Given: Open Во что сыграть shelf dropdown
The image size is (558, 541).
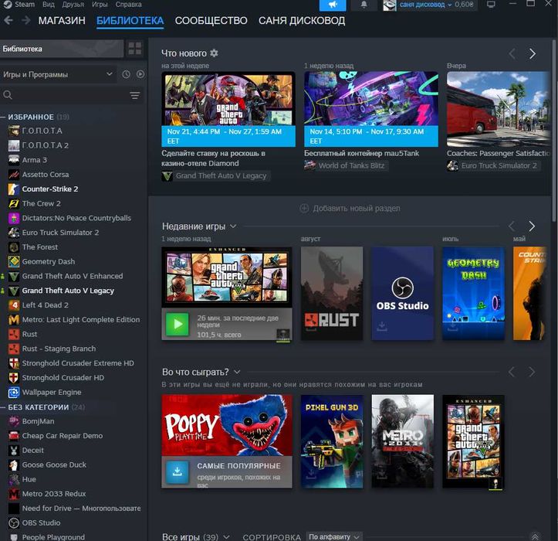Looking at the screenshot, I should click(237, 372).
